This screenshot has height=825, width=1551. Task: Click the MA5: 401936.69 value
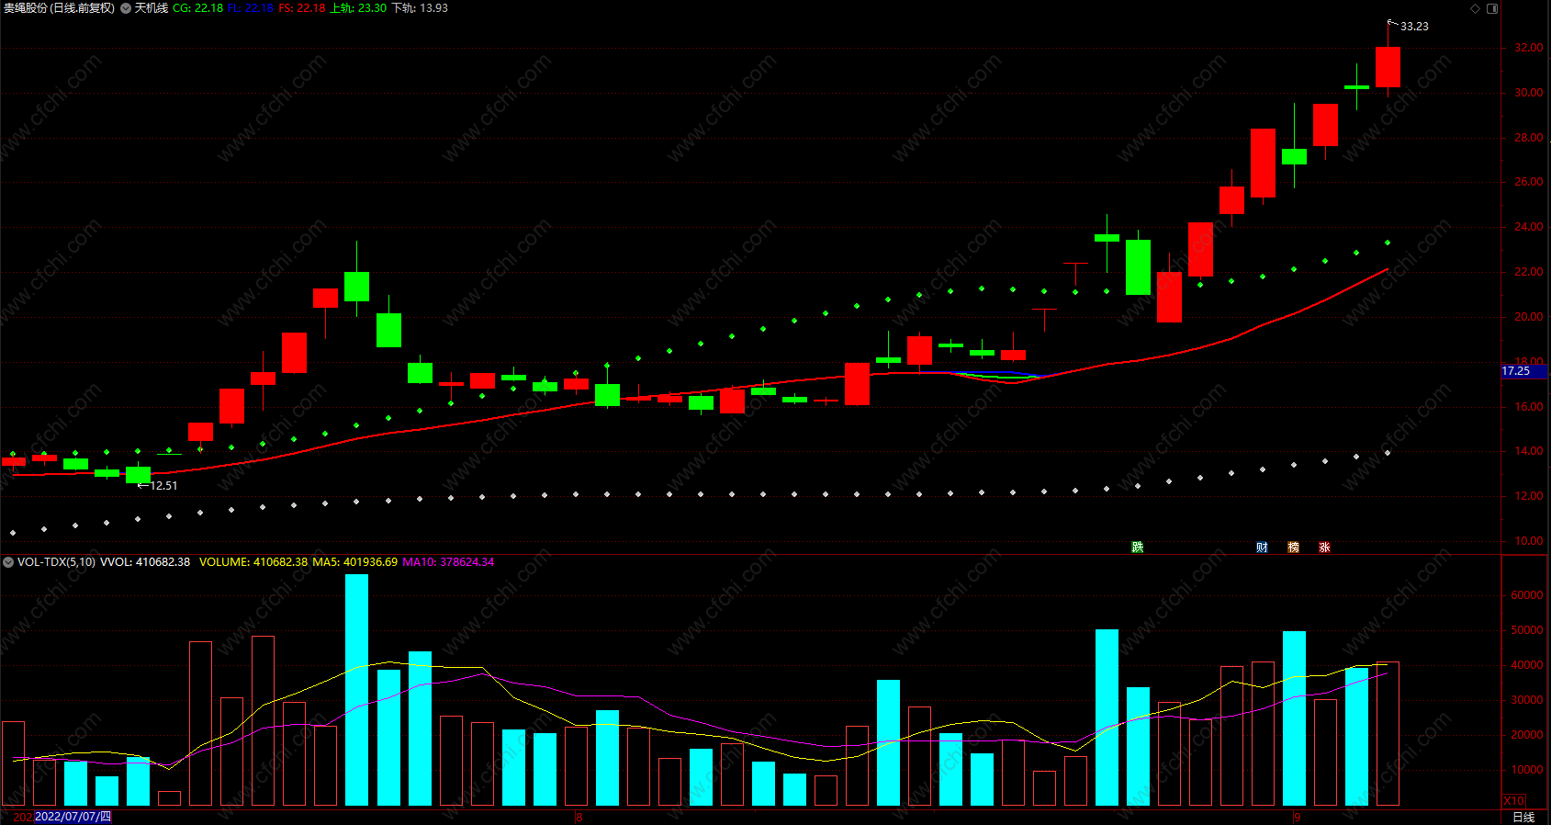point(355,562)
